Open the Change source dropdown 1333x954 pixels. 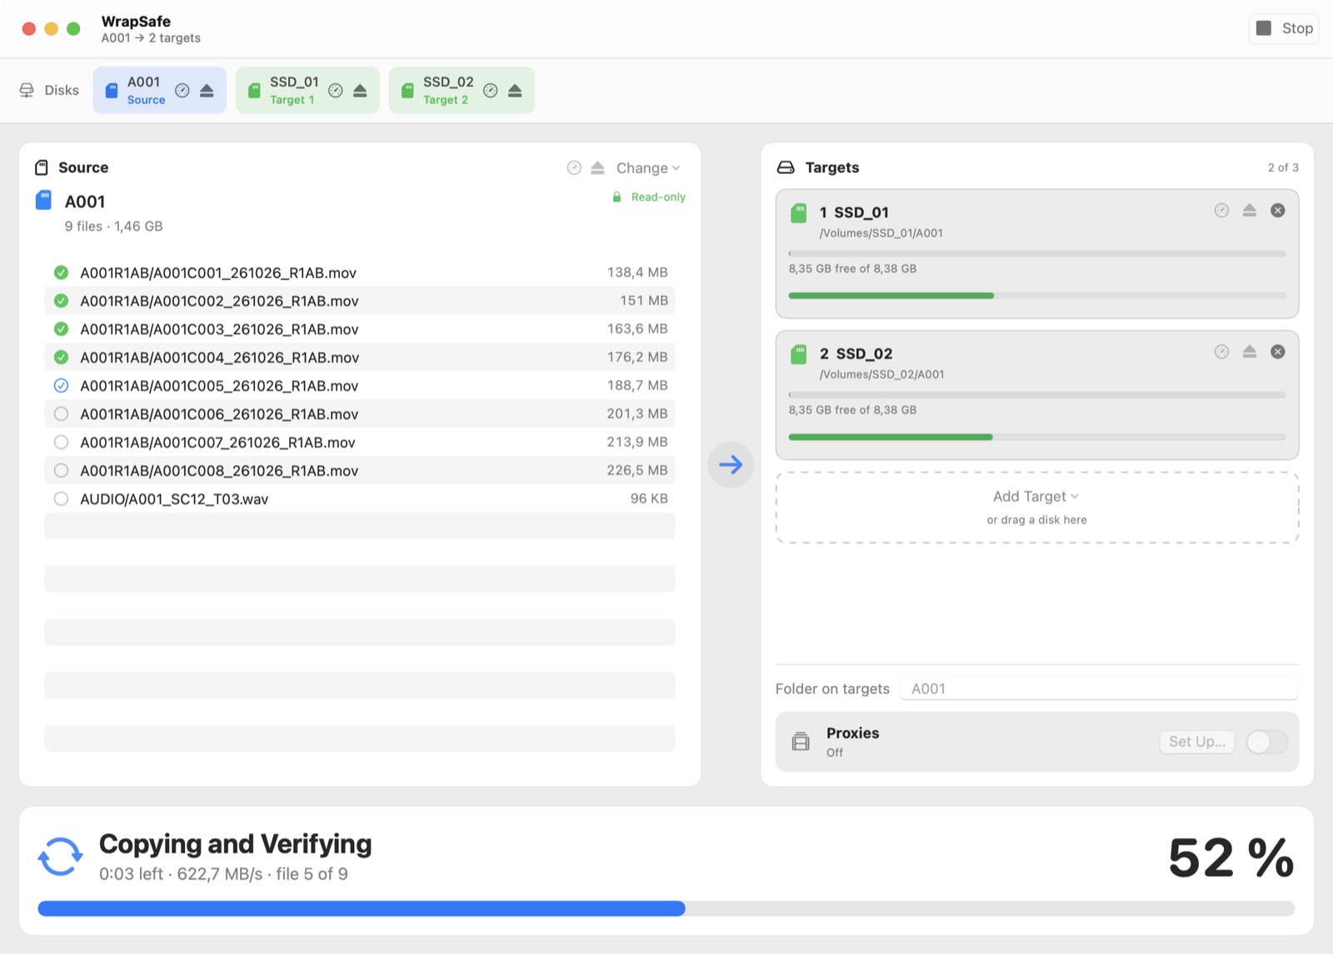647,168
